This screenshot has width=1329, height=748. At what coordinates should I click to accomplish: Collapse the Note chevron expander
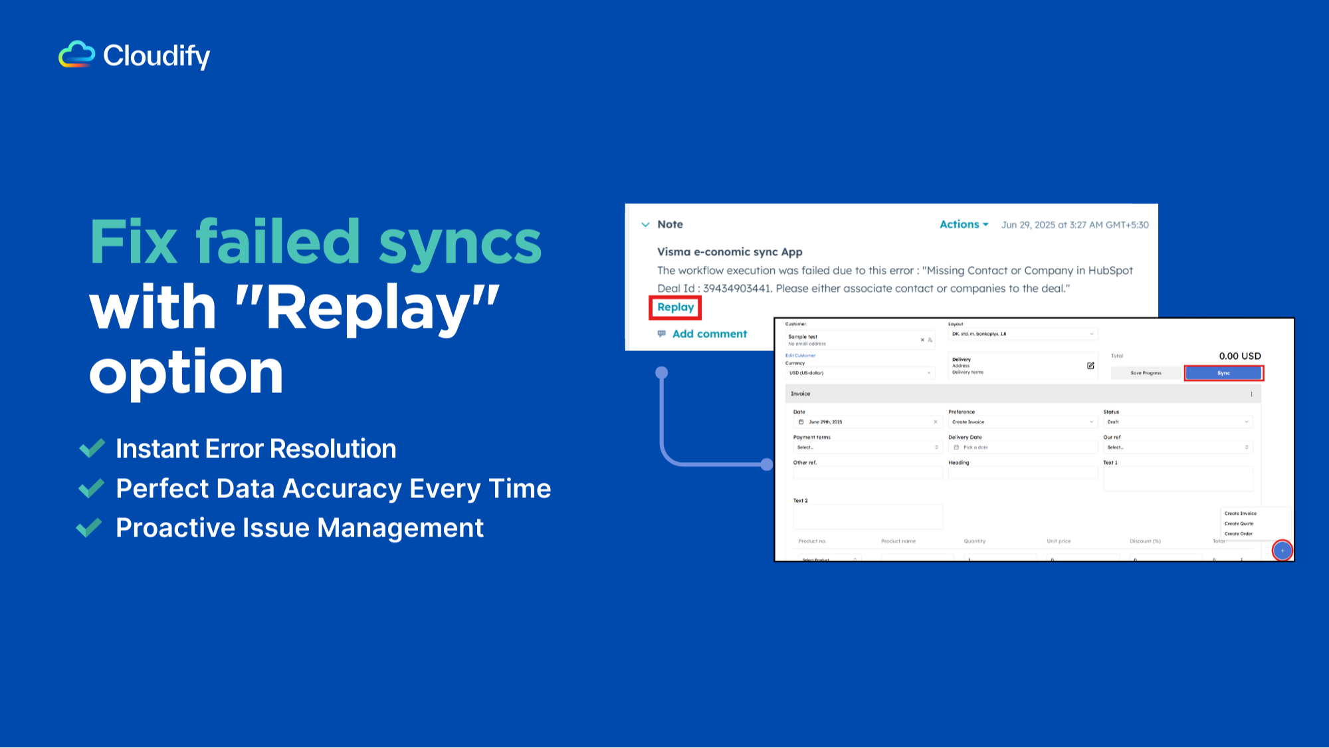click(x=645, y=225)
